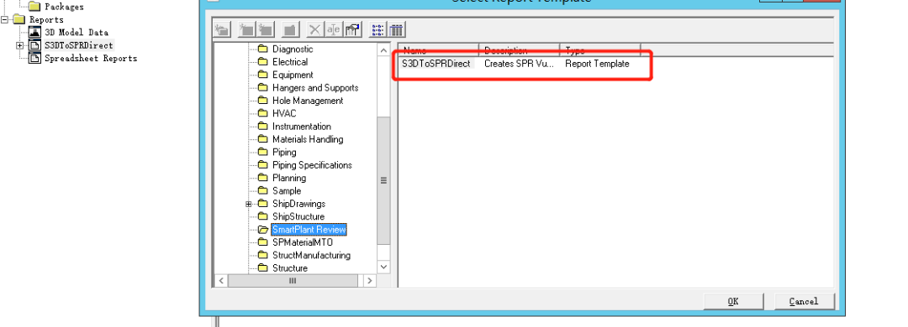
Task: Click the Cancel button
Action: click(804, 301)
